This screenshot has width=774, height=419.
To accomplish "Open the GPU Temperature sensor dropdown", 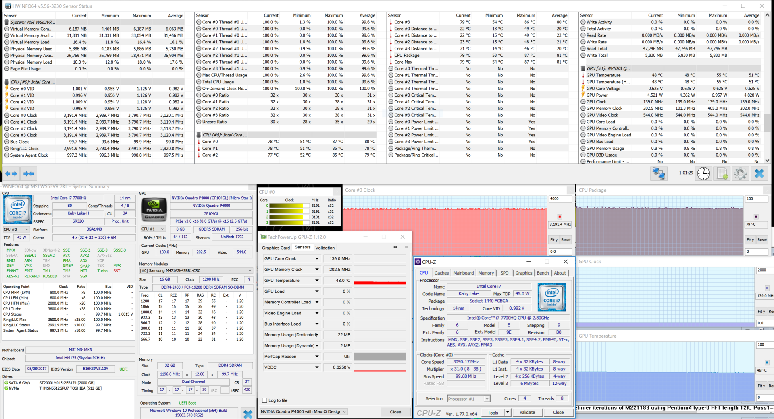I will pos(317,281).
